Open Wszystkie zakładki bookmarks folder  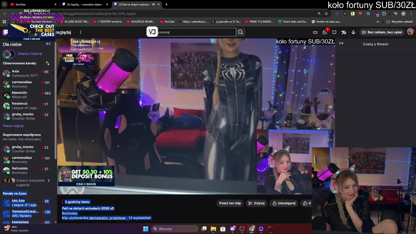click(x=399, y=21)
